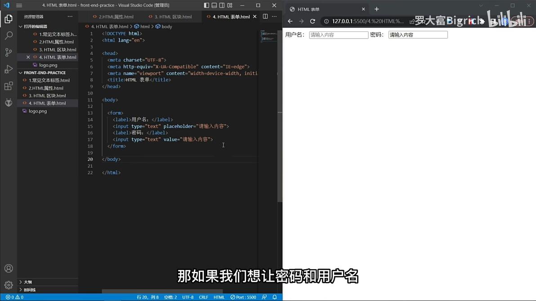The height and width of the screenshot is (301, 536).
Task: Go back in the browser
Action: pyautogui.click(x=290, y=21)
